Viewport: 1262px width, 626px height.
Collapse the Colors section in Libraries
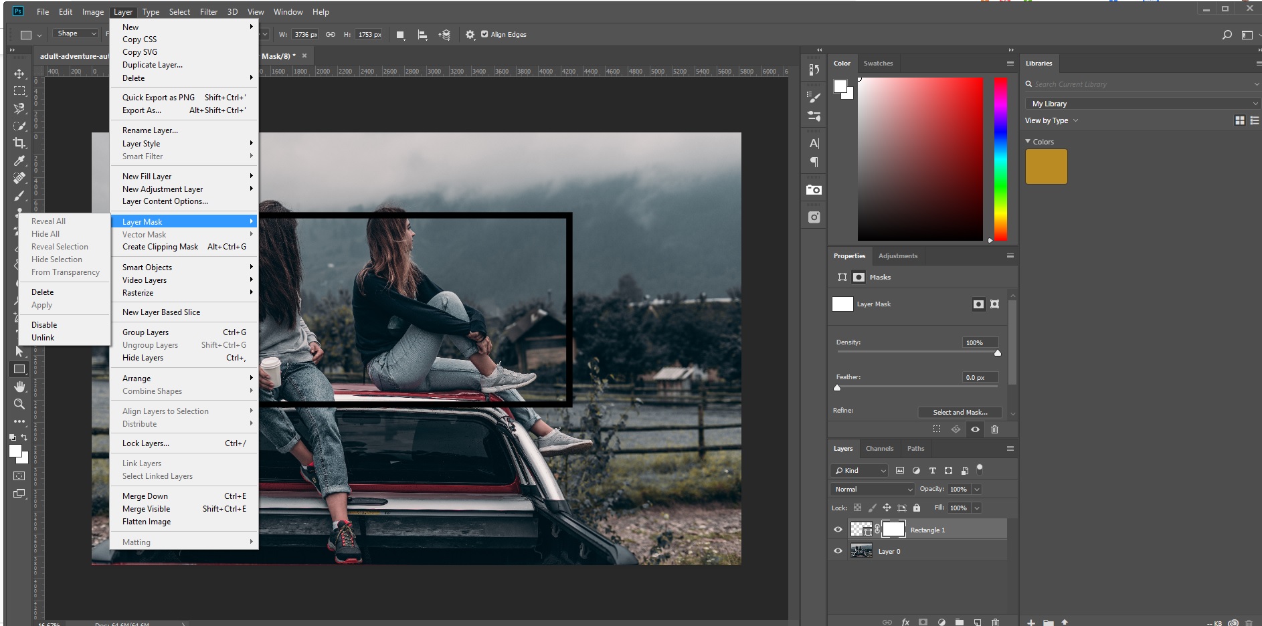coord(1028,142)
